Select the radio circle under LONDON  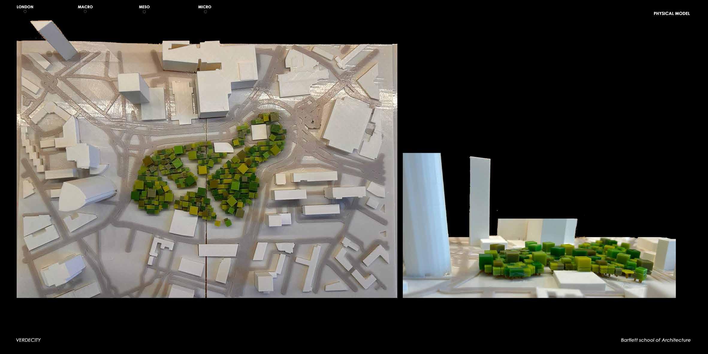[x=25, y=12]
